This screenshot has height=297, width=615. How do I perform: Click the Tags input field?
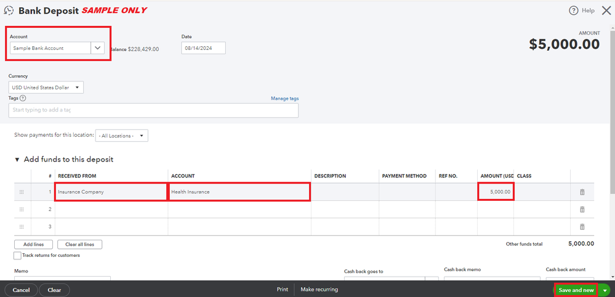coord(153,110)
